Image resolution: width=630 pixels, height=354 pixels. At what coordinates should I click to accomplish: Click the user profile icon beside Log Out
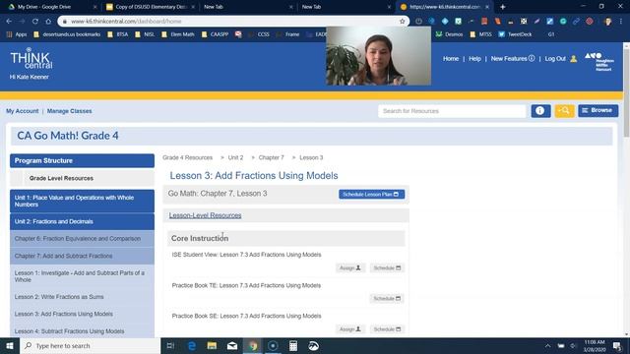(x=574, y=59)
